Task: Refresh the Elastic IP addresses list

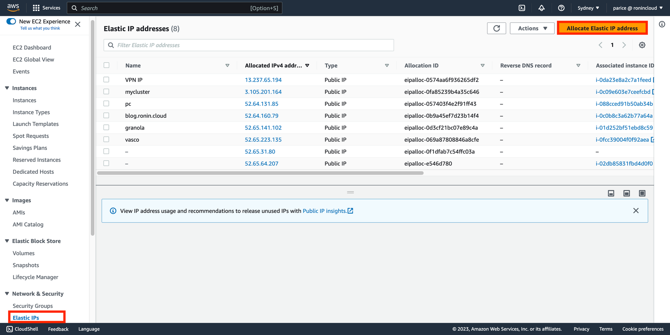Action: click(496, 28)
